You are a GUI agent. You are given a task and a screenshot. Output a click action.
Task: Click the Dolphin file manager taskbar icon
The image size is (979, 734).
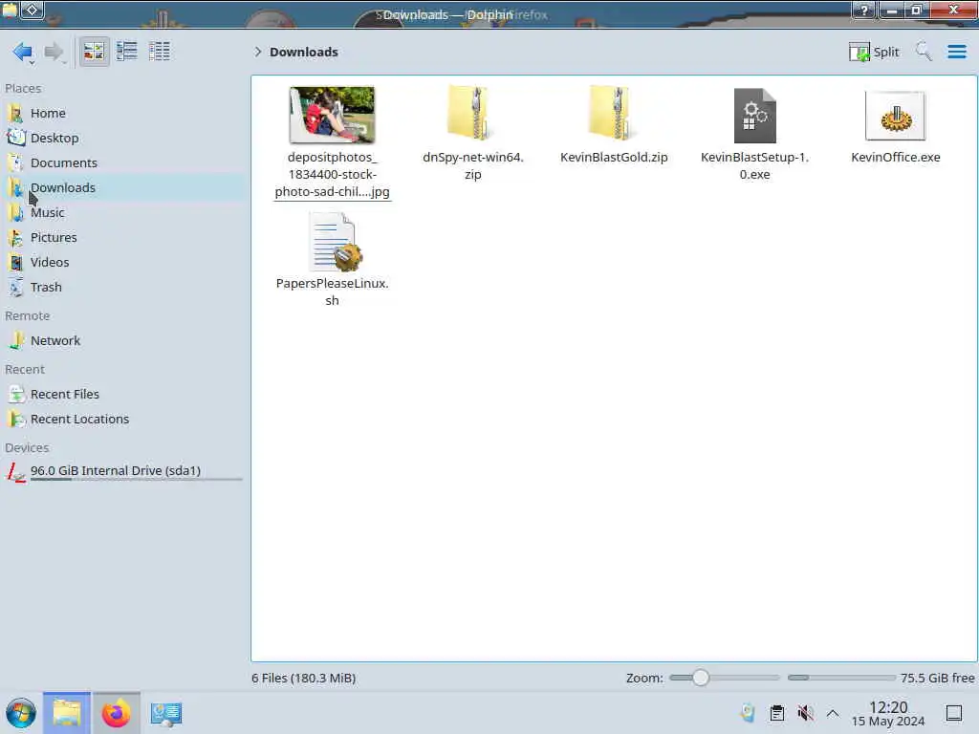(x=67, y=713)
